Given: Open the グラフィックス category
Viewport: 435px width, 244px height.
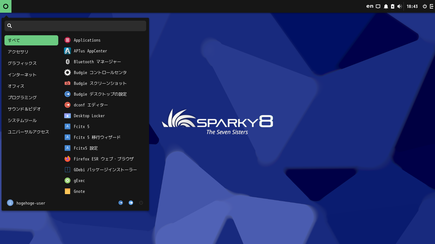Looking at the screenshot, I should point(31,63).
